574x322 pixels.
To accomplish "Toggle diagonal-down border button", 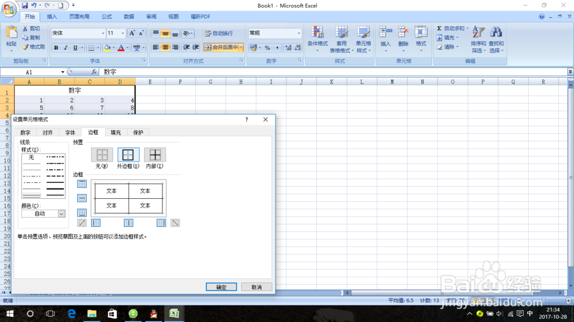I will [175, 222].
